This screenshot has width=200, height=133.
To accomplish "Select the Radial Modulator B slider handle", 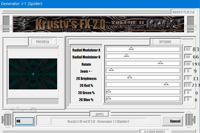I will click(x=126, y=55).
